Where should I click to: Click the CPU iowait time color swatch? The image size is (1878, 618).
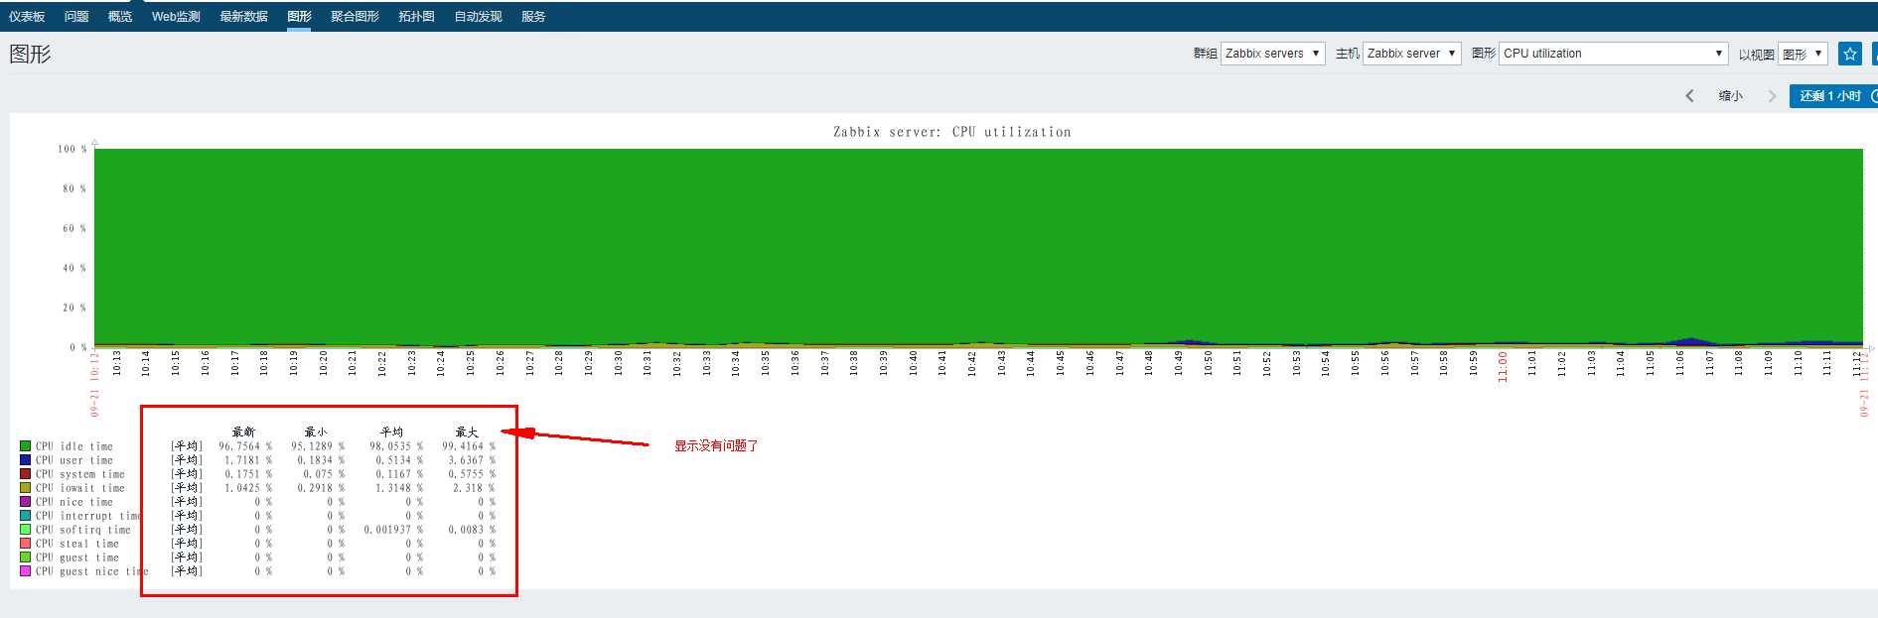coord(26,488)
